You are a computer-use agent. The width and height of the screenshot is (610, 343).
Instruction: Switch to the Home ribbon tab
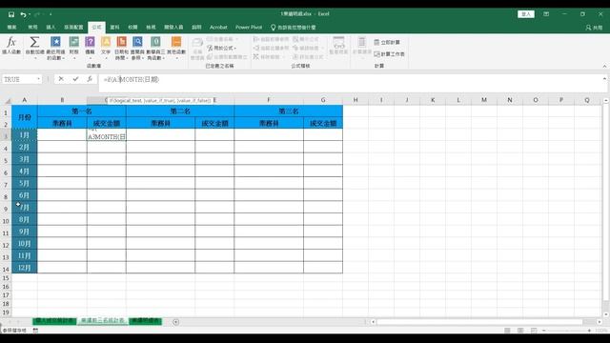tap(32, 28)
